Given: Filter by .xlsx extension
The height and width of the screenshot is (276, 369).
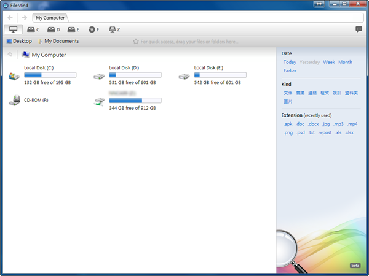Looking at the screenshot, I should tap(349, 133).
